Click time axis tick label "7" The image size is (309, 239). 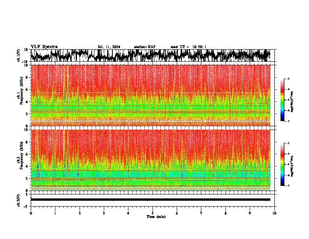[x=201, y=213]
